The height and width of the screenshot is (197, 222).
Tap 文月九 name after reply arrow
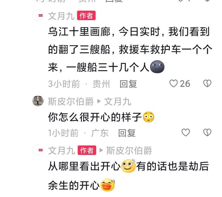click(118, 101)
